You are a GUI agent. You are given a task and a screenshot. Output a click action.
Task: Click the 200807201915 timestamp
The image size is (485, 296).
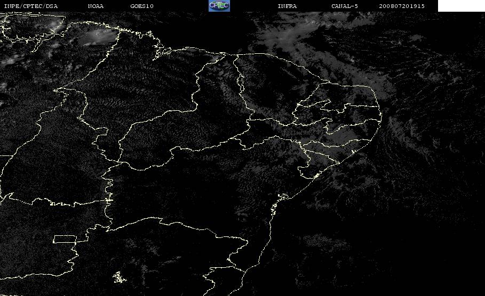(402, 6)
